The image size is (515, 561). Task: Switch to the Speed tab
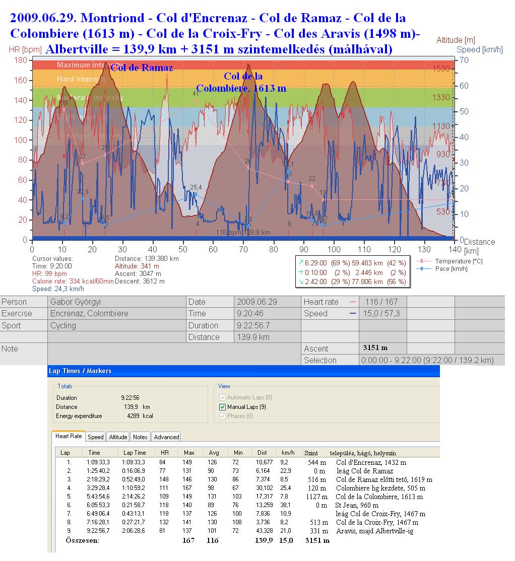(95, 437)
